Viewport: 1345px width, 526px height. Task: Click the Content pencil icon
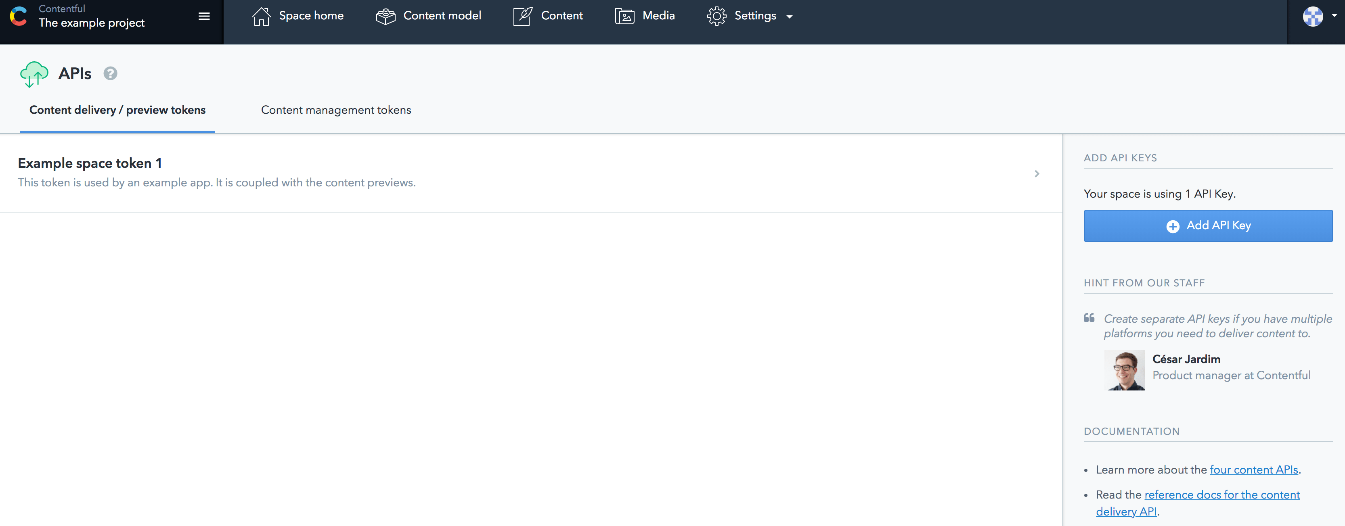coord(523,16)
